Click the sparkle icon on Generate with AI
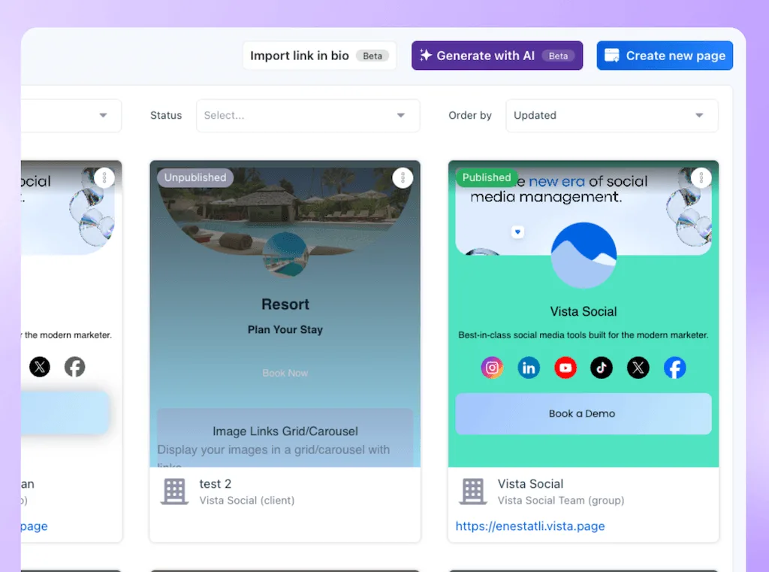 pos(425,56)
